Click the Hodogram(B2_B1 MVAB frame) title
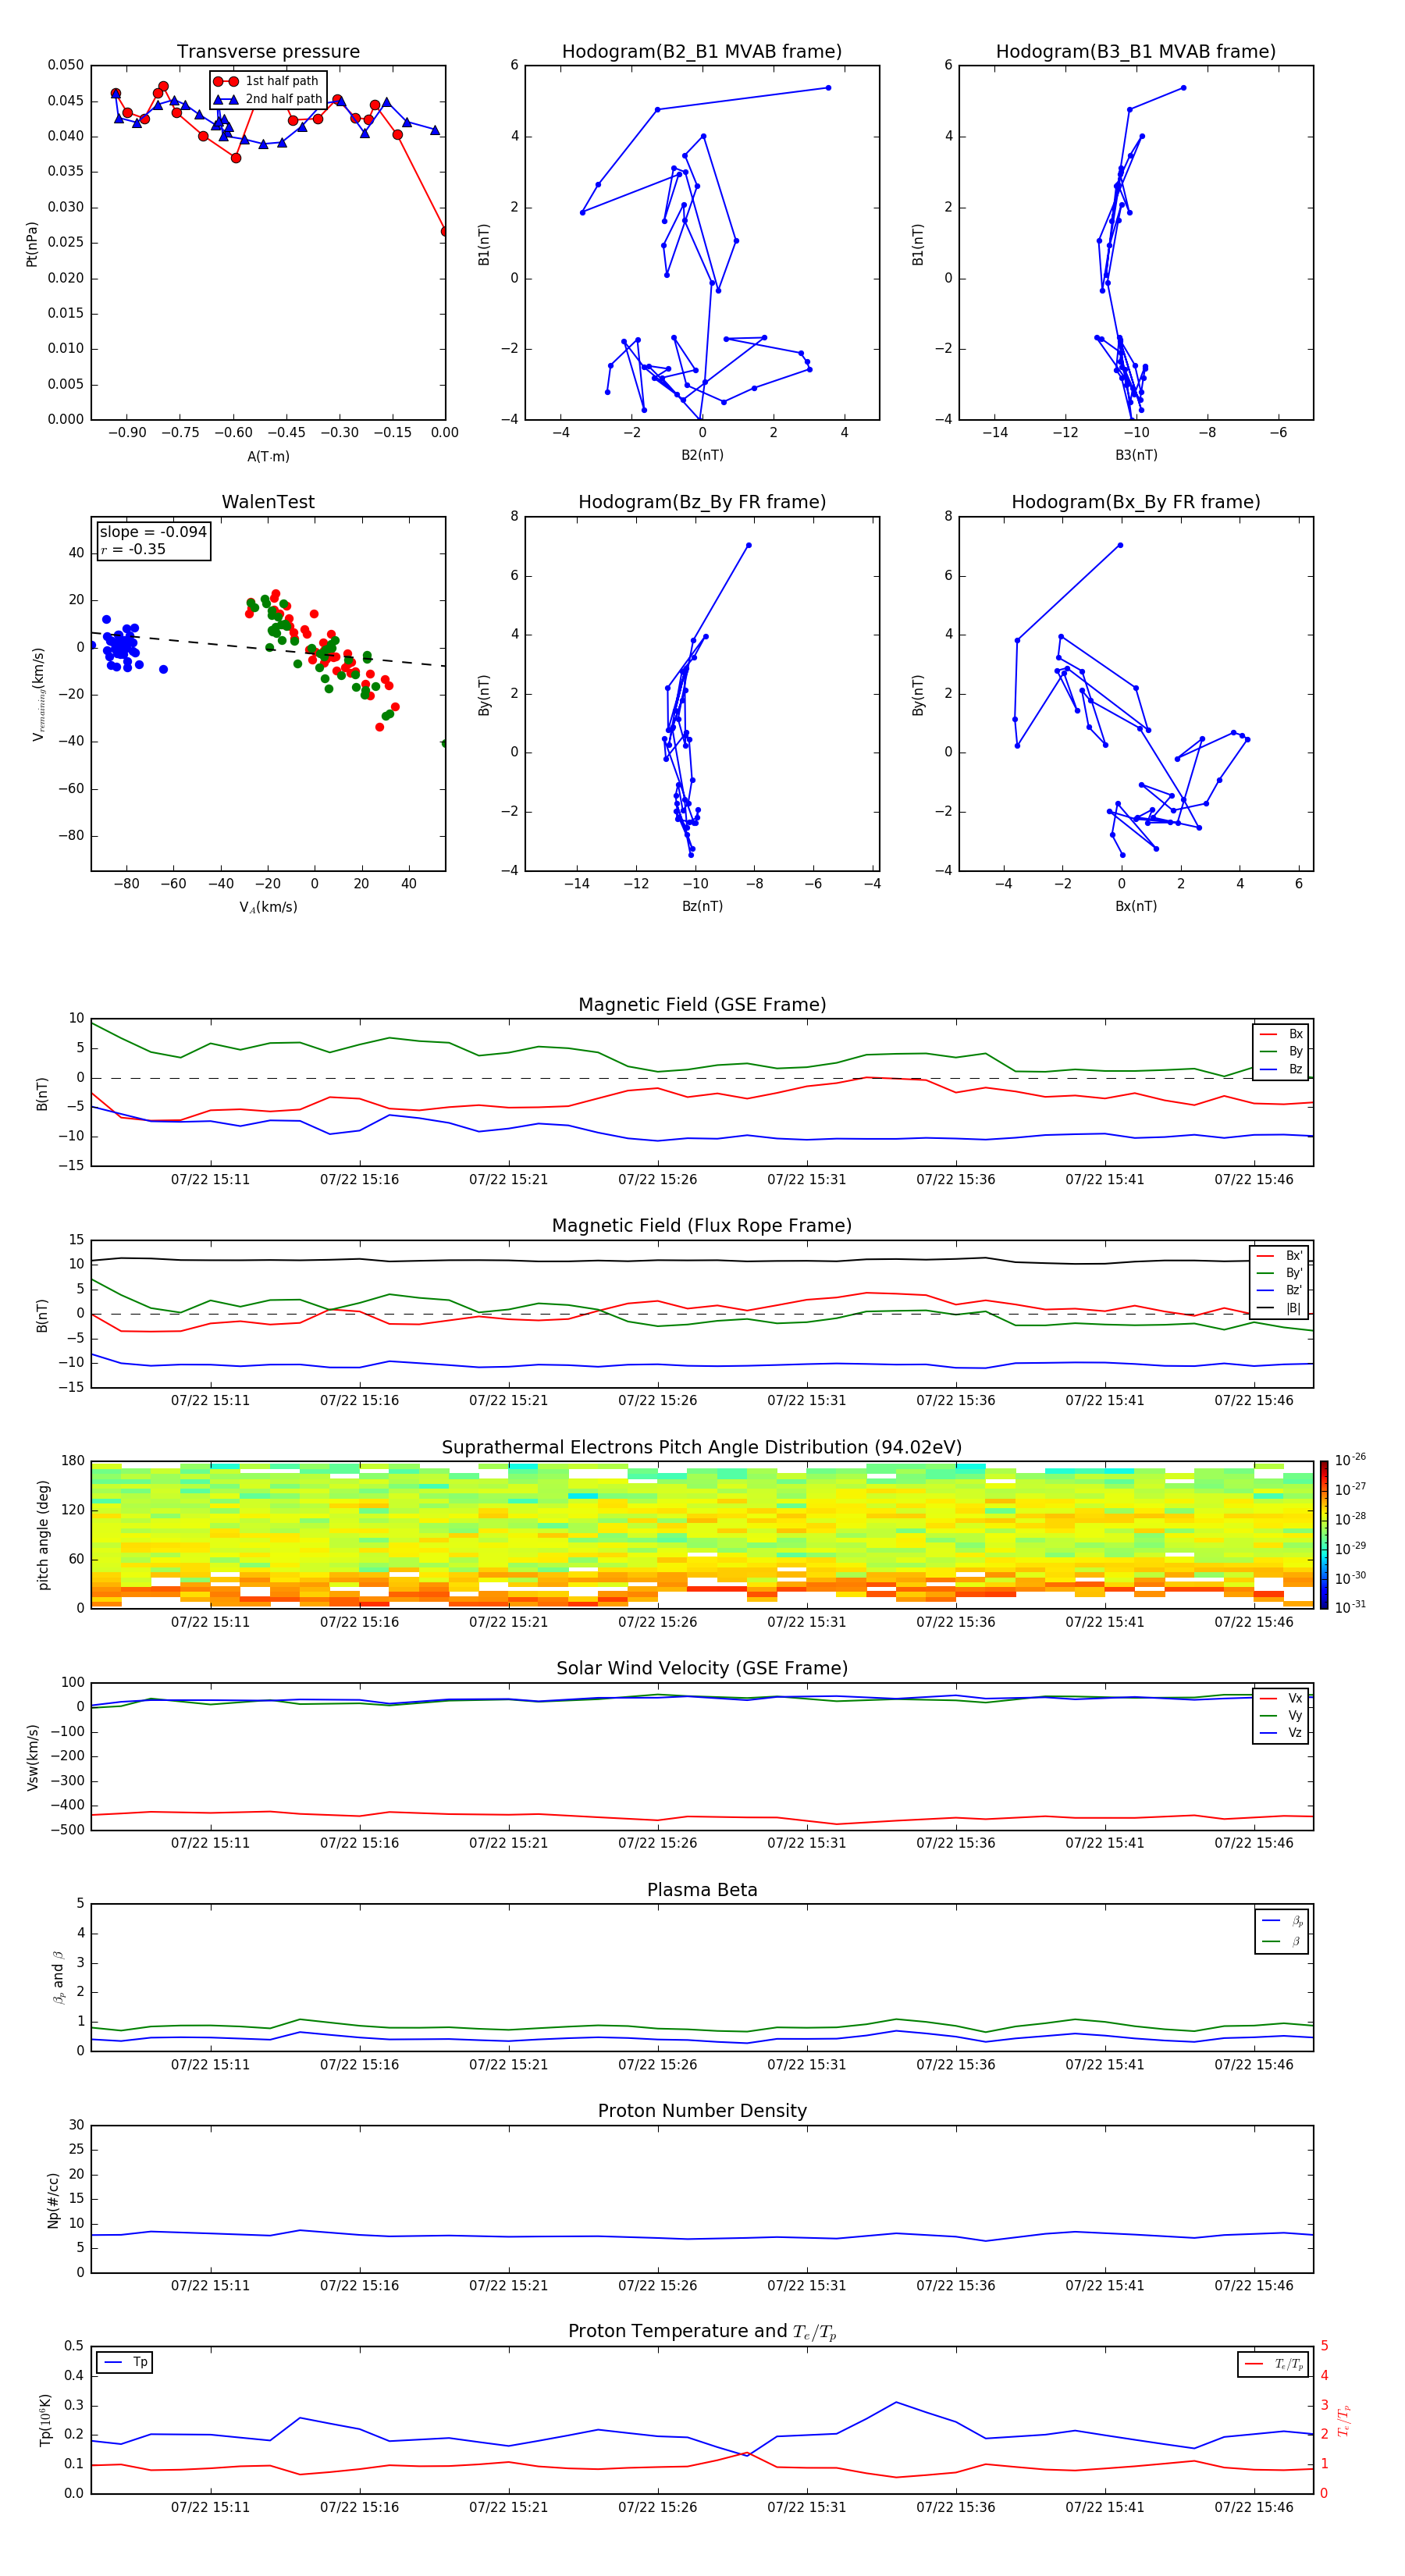The height and width of the screenshot is (2576, 1405). click(x=702, y=52)
